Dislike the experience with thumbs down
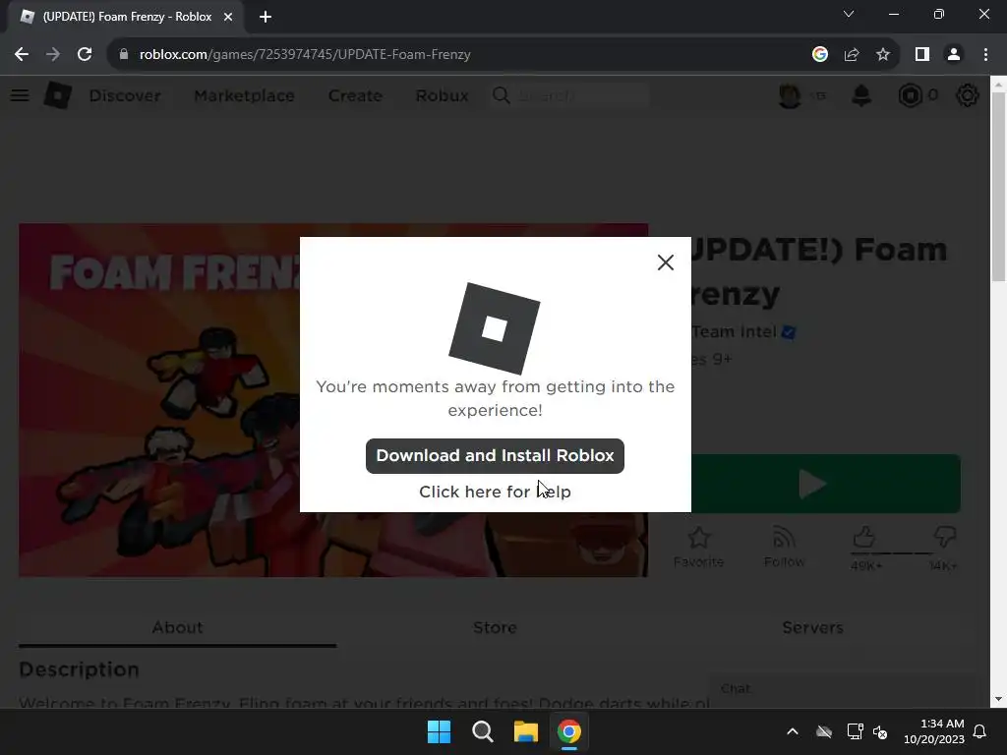 click(x=945, y=537)
